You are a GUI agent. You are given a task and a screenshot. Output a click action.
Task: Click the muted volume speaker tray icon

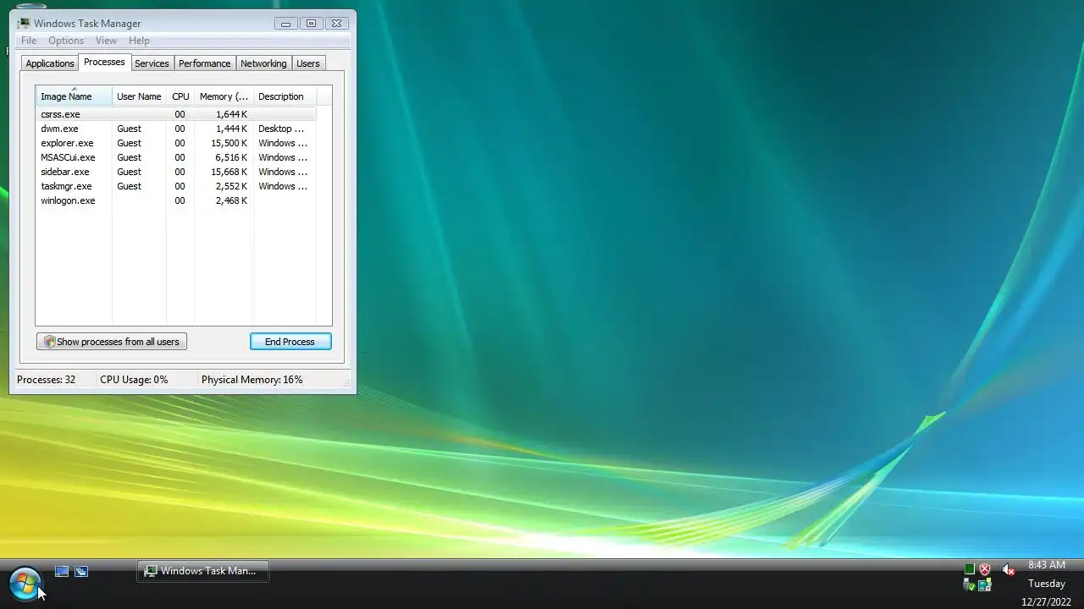pyautogui.click(x=1008, y=570)
